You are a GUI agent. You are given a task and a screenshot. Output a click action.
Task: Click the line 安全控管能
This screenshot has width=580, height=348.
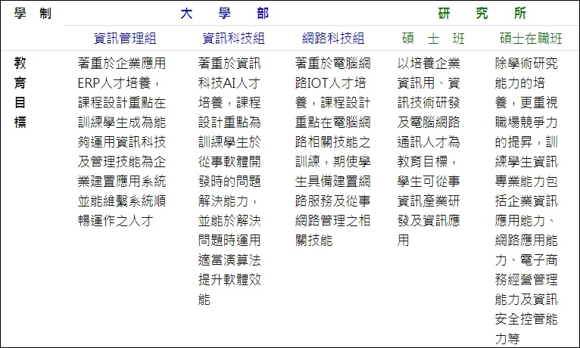coord(526,318)
